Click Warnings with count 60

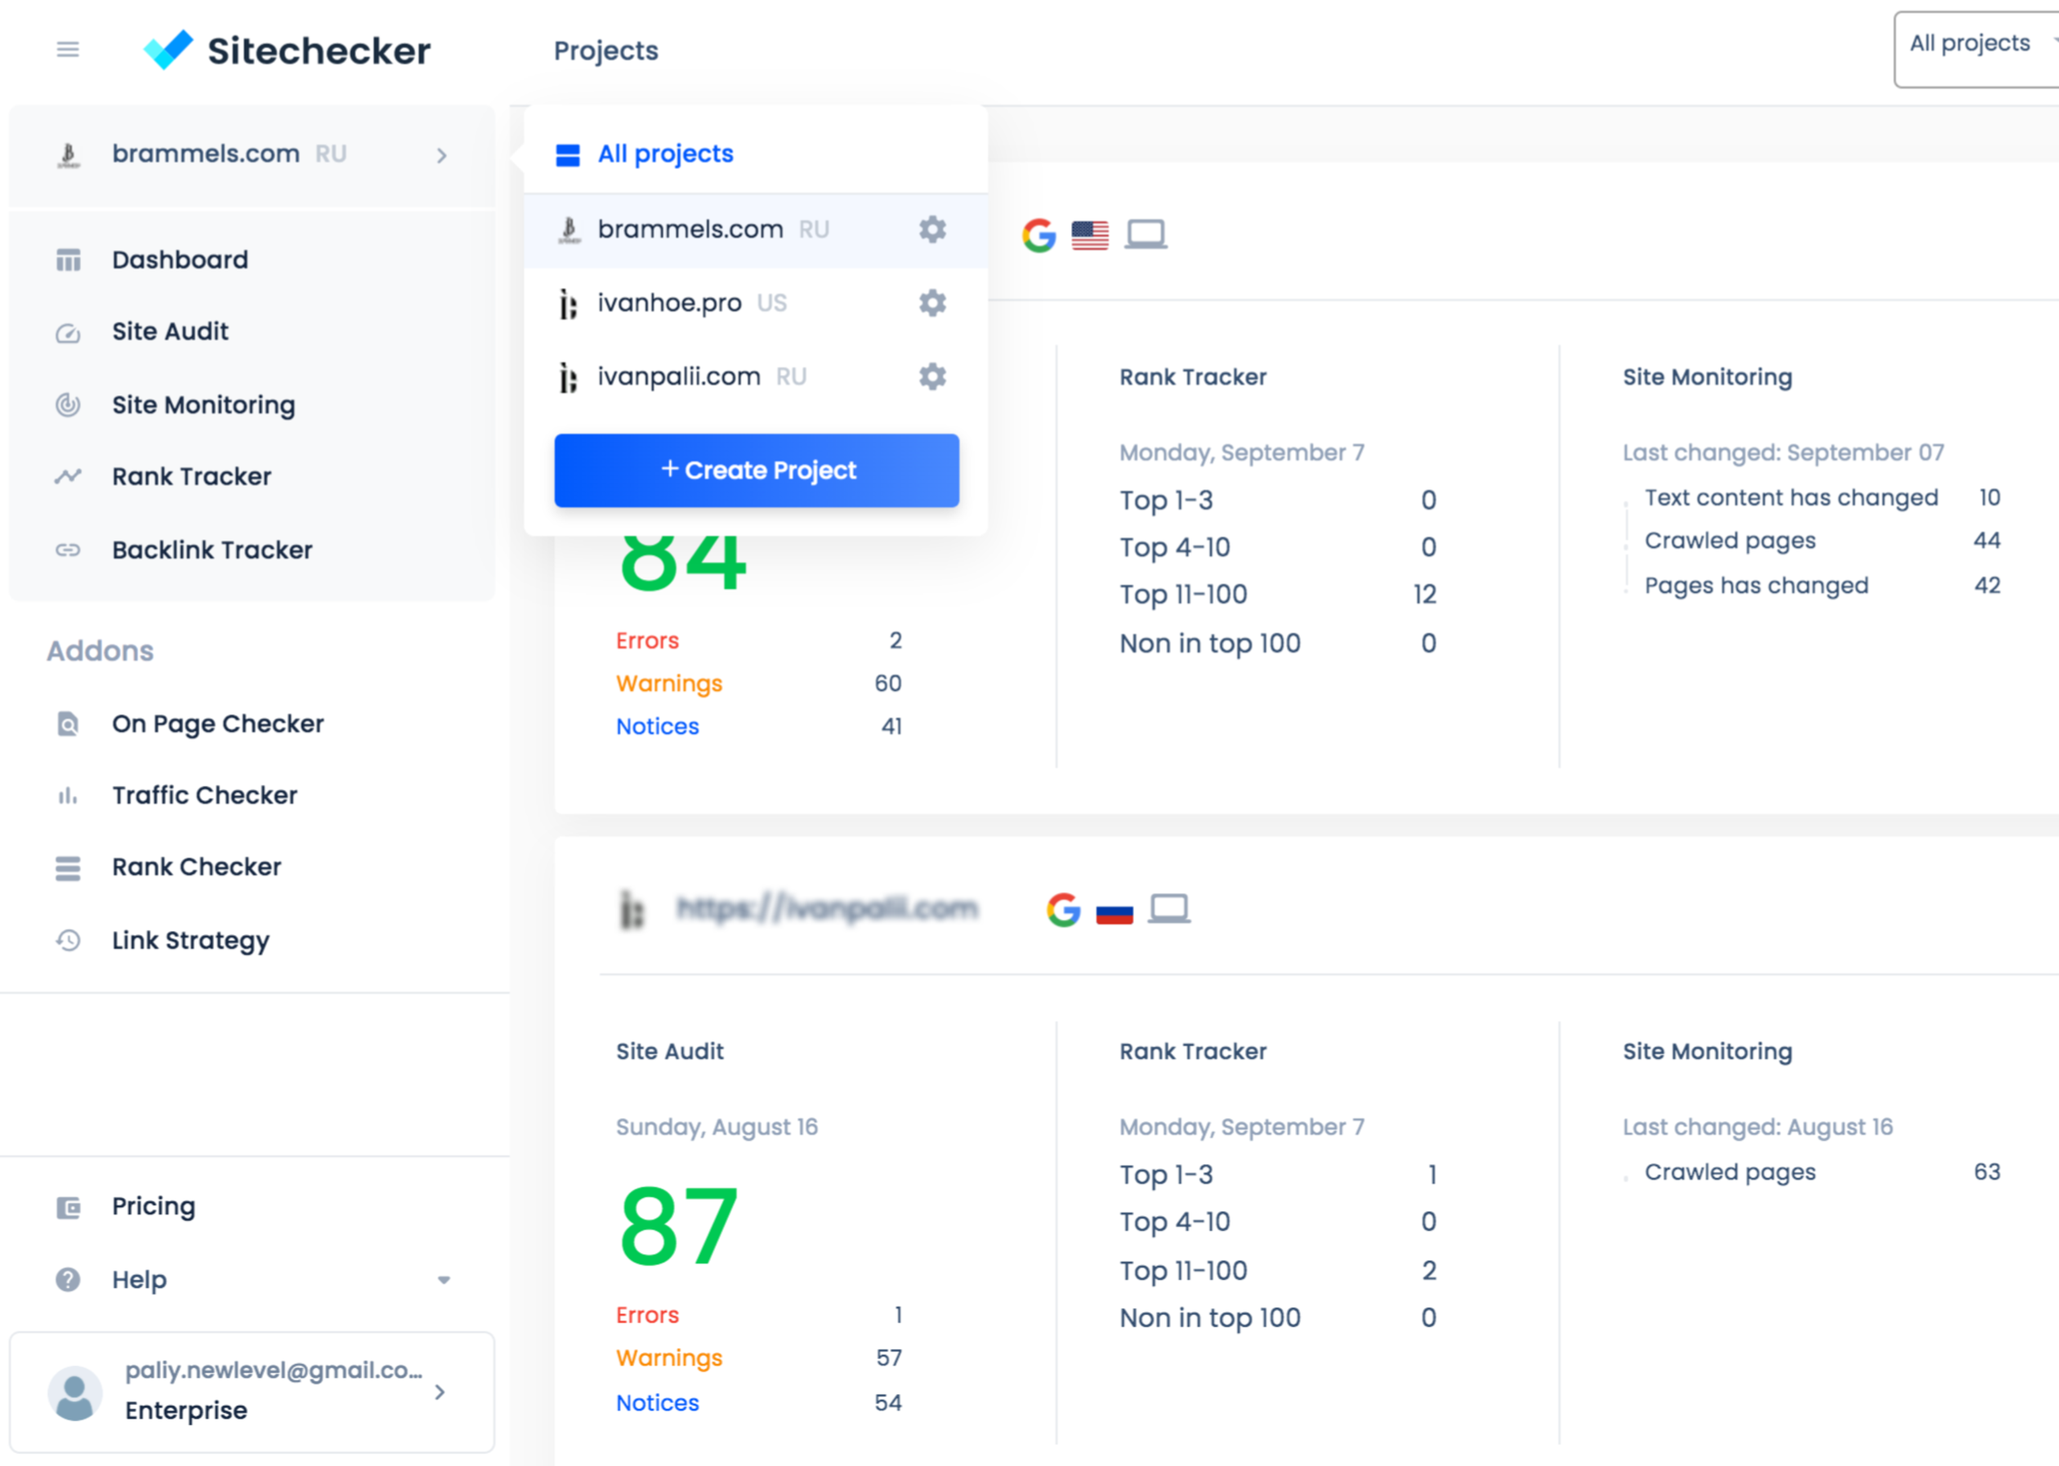click(x=760, y=683)
